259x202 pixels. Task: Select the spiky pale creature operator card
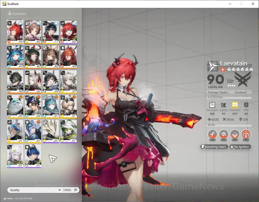[x=51, y=131]
